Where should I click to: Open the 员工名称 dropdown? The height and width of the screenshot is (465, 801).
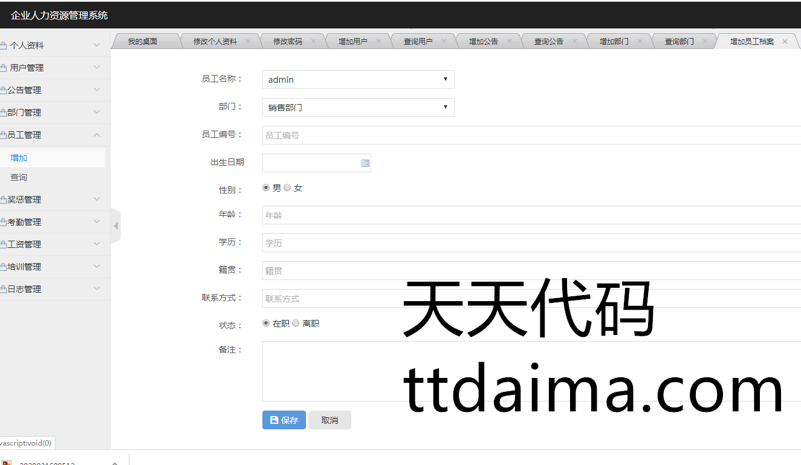(358, 79)
